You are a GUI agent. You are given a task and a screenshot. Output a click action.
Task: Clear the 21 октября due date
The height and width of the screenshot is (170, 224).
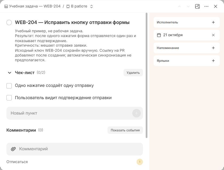click(x=213, y=35)
